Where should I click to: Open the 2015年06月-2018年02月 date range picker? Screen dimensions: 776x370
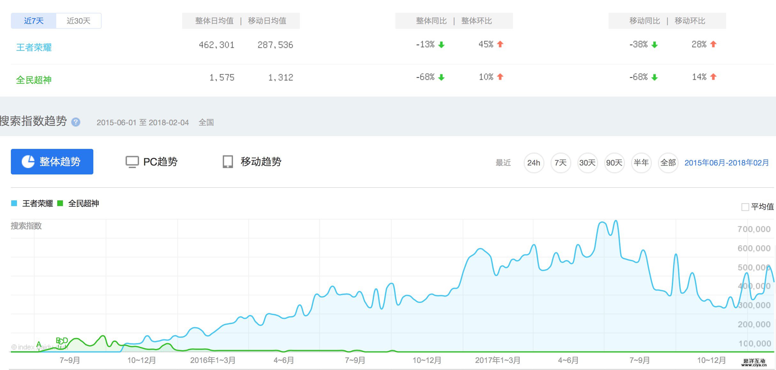coord(726,163)
